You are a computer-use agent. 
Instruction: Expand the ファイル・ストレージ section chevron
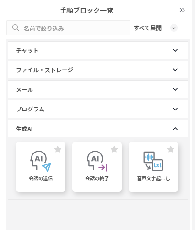click(x=175, y=70)
